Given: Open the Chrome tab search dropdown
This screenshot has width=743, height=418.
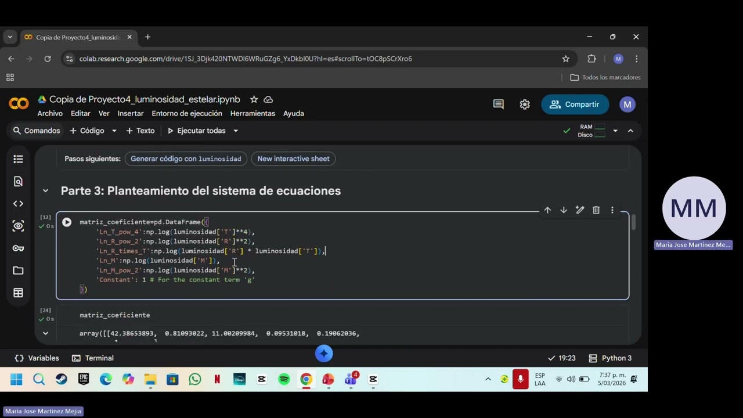Looking at the screenshot, I should click(x=10, y=37).
